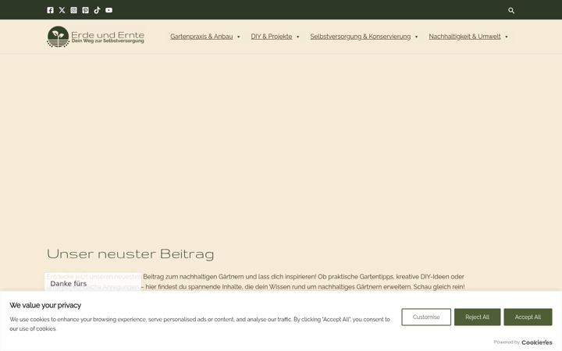The image size is (562, 351).
Task: Expand Selbstversorgung & Konservierung dropdown arrow
Action: [417, 37]
